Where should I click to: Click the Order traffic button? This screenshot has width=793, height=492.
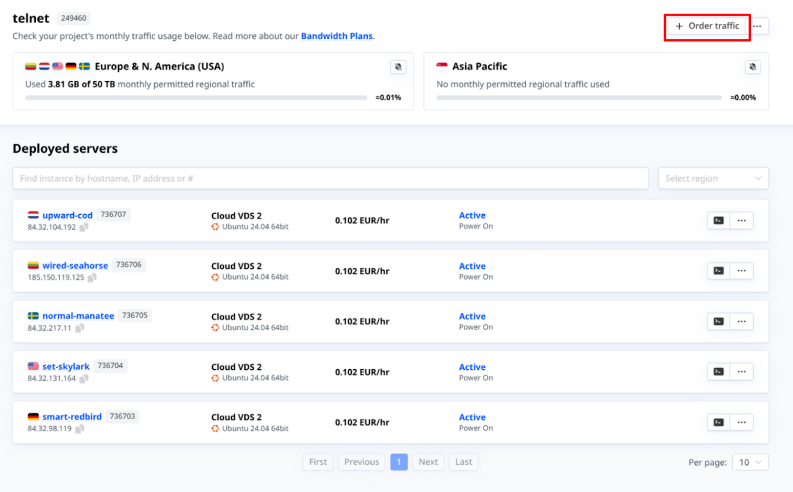pyautogui.click(x=707, y=26)
